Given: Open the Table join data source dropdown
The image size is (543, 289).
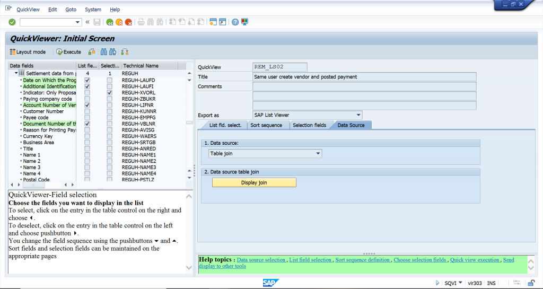Looking at the screenshot, I should point(318,154).
